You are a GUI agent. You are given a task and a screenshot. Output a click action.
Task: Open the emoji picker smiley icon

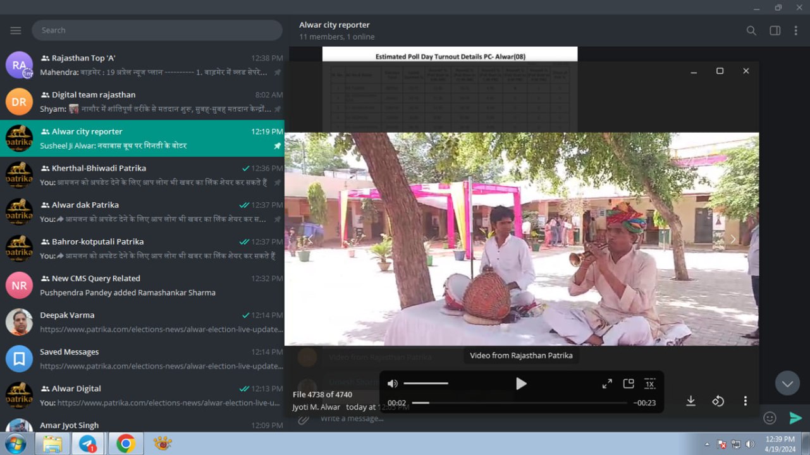770,418
